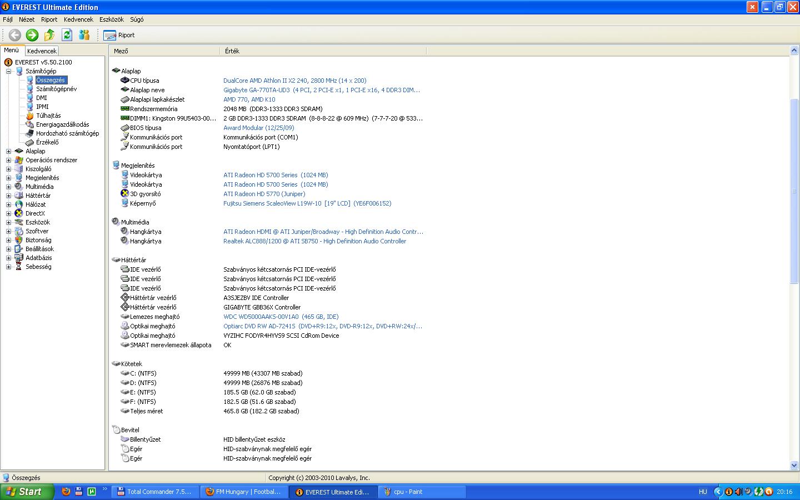Open the Optiarc DVD RW AD-7241S link

pos(323,326)
